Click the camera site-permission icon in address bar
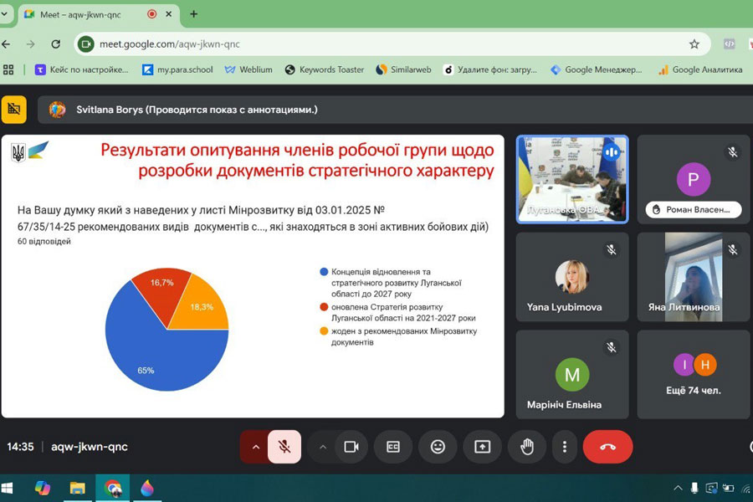The image size is (753, 502). coord(85,44)
